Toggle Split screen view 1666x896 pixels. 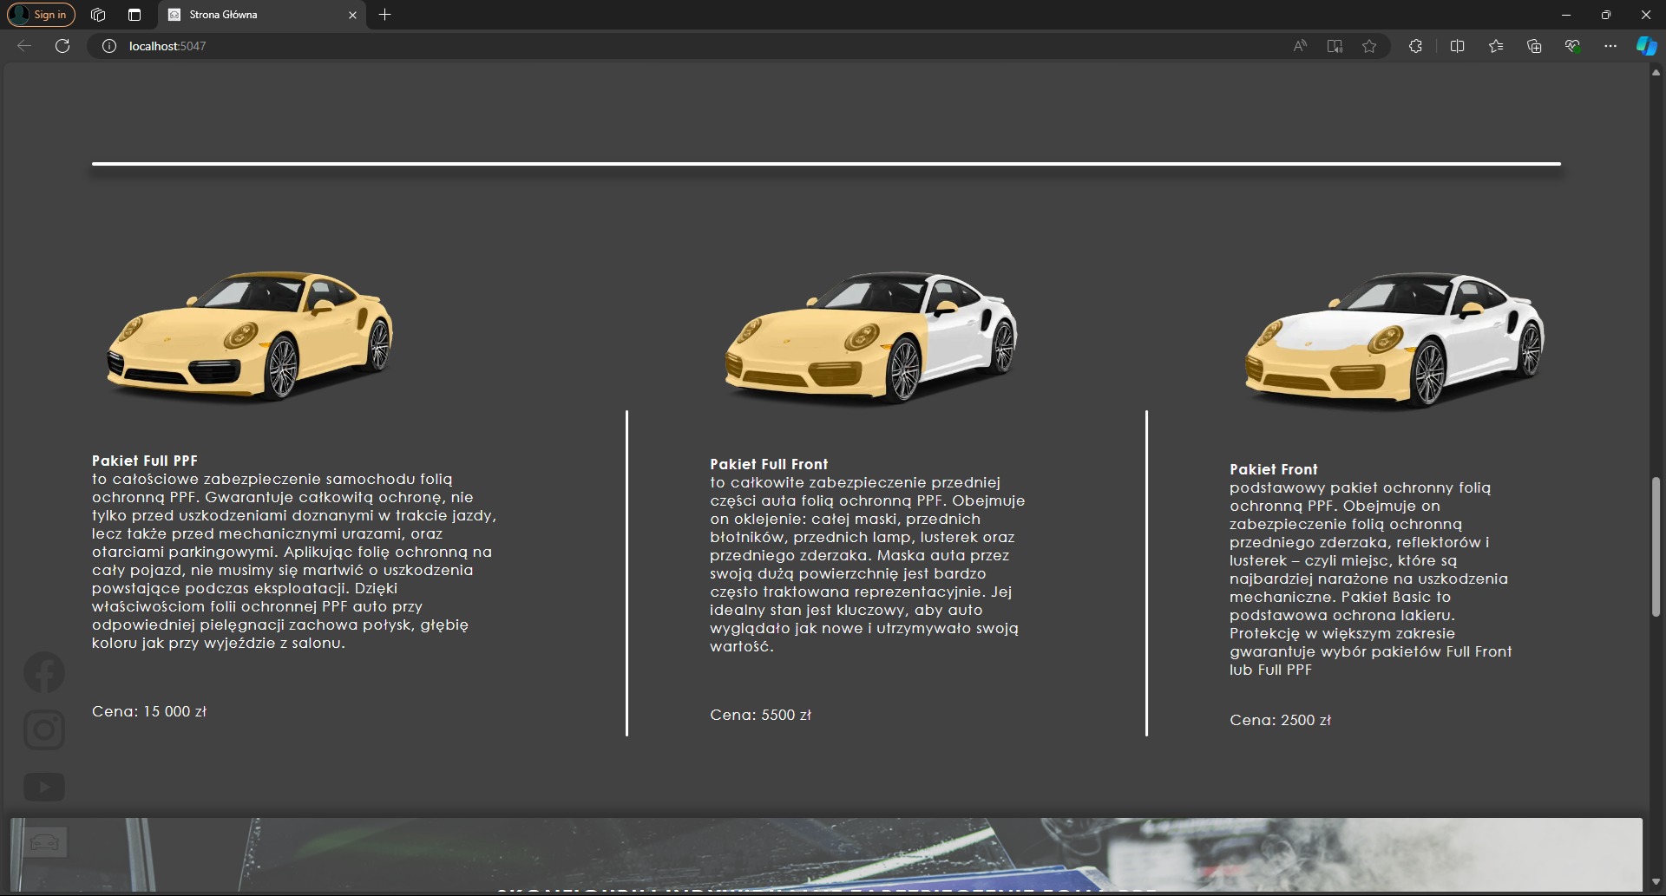click(x=1457, y=46)
